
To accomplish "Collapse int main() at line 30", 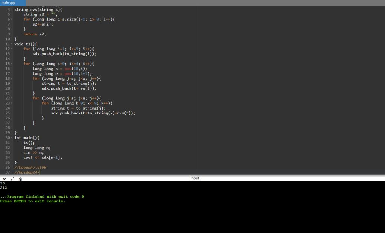I will (12, 138).
